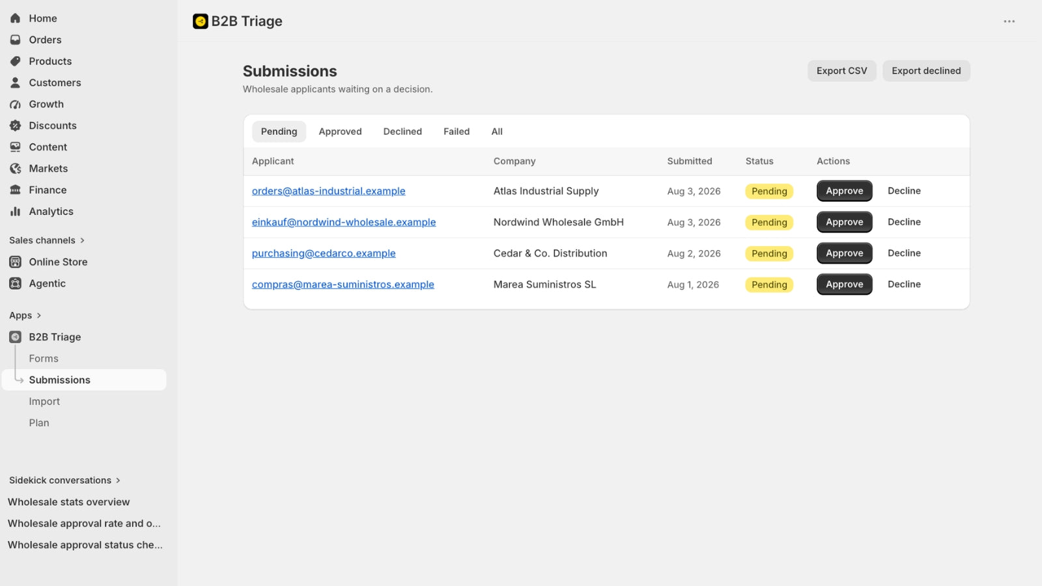Click the Applicant column header
The height and width of the screenshot is (586, 1042).
273,161
